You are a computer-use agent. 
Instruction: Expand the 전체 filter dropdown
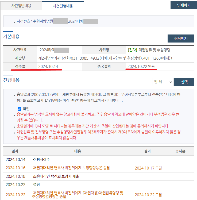click(163, 82)
